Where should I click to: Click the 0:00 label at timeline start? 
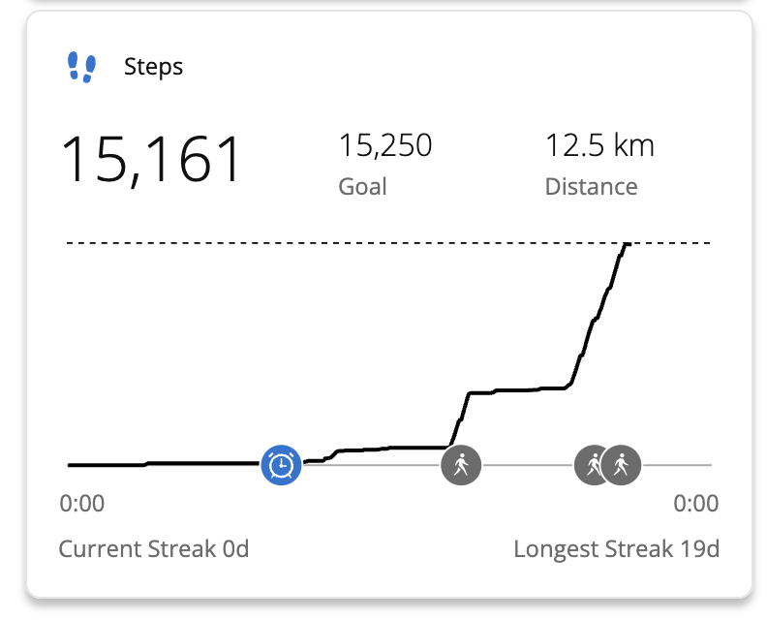click(x=82, y=504)
